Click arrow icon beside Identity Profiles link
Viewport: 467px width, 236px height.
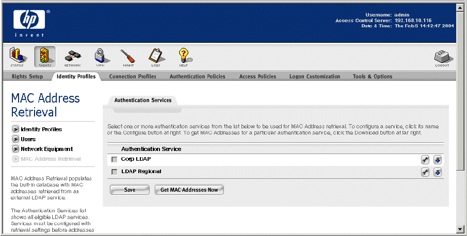pos(15,129)
